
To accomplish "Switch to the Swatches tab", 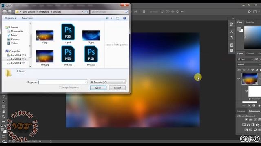I will 250,22.
